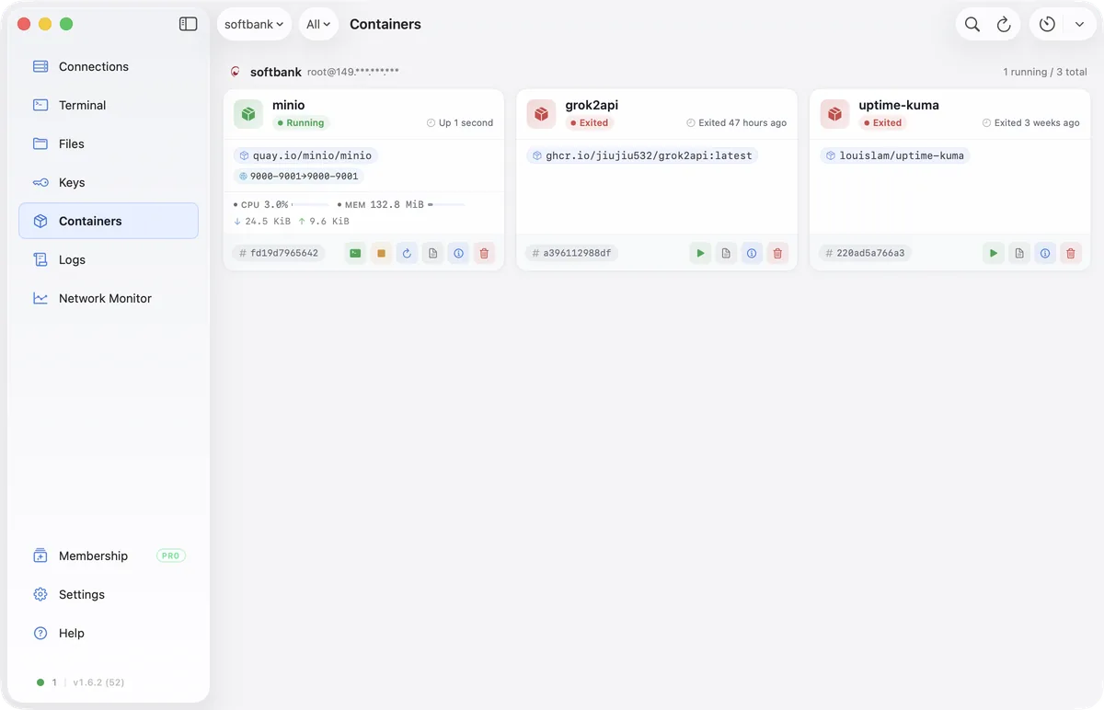The width and height of the screenshot is (1104, 710).
Task: Click the auto-refresh timer icon
Action: click(x=1047, y=24)
